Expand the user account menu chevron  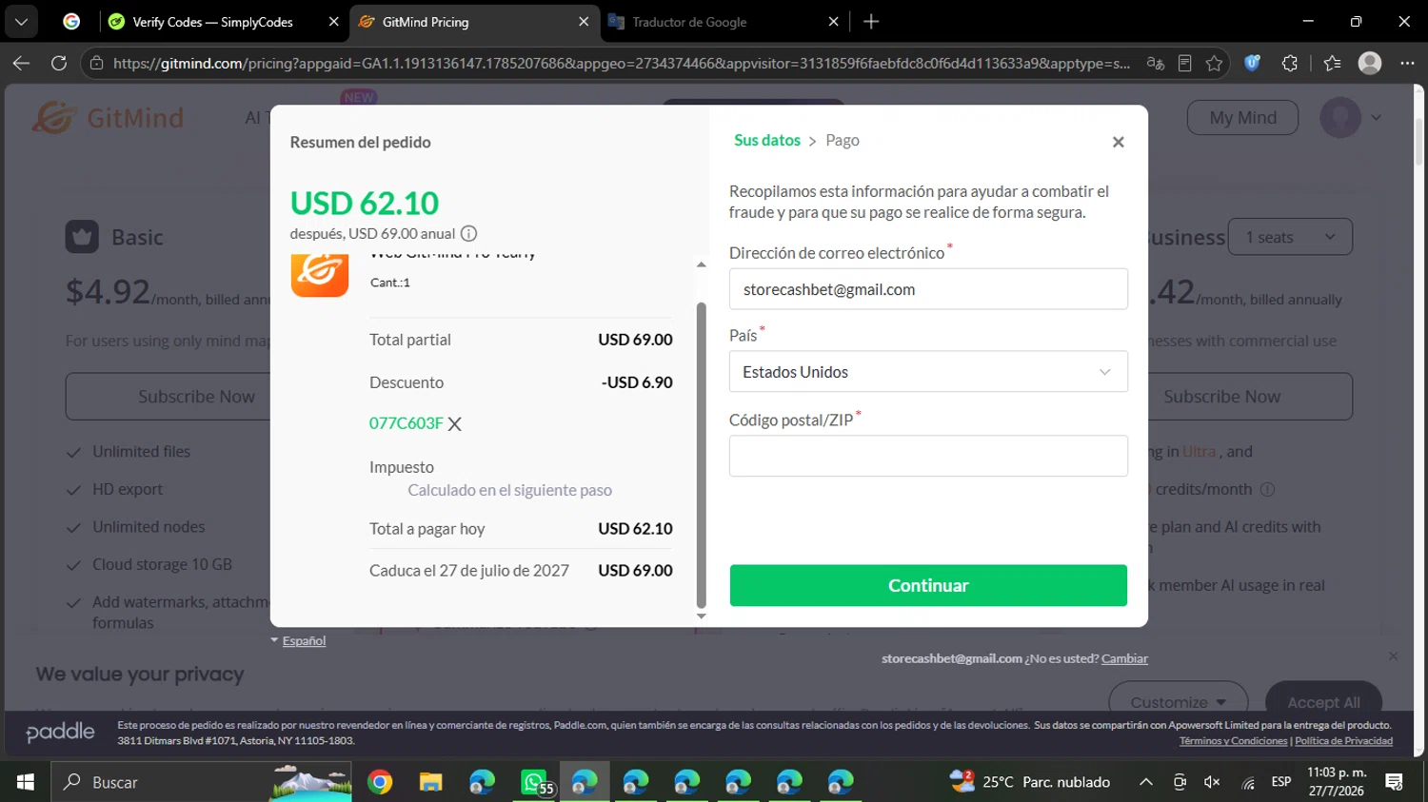pyautogui.click(x=1376, y=118)
